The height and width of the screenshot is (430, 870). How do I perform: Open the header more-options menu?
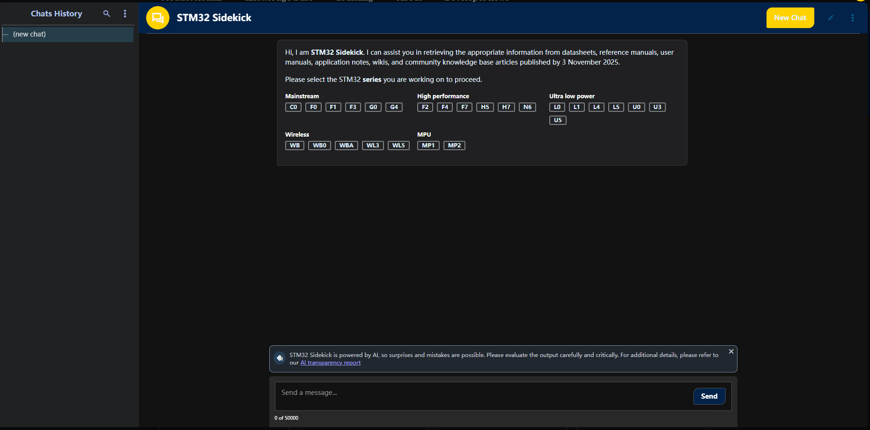pos(853,18)
